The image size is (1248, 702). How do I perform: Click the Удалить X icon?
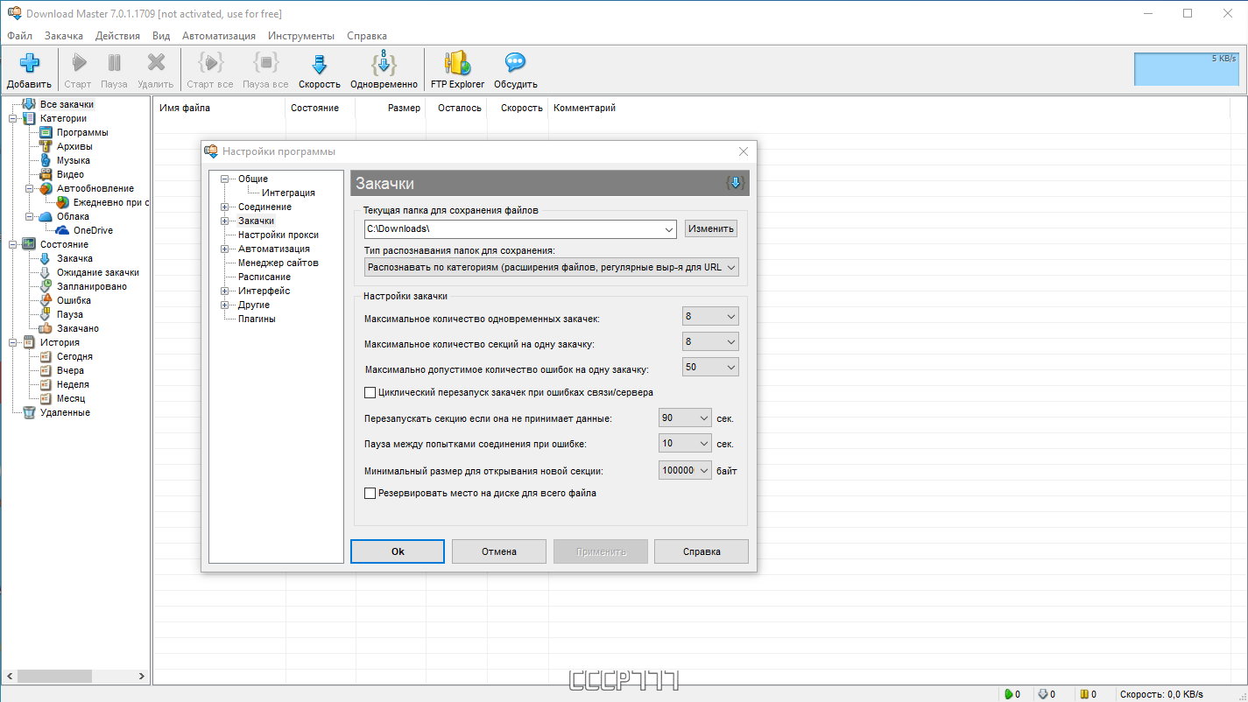coord(156,62)
